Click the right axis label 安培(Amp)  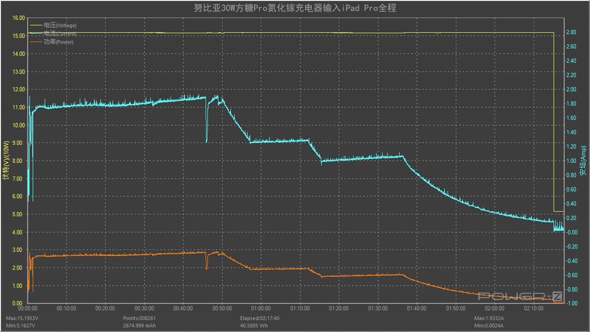584,161
